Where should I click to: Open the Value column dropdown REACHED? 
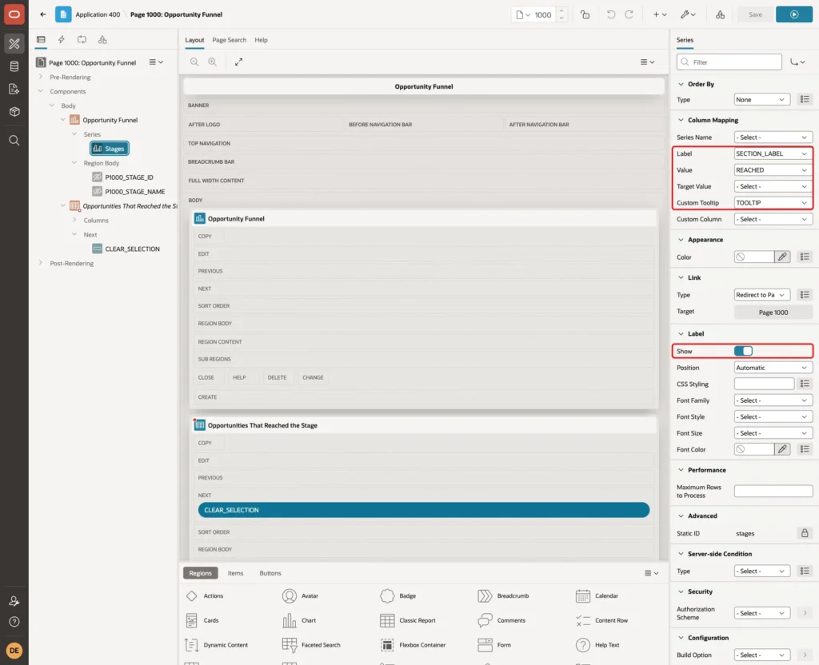coord(773,170)
